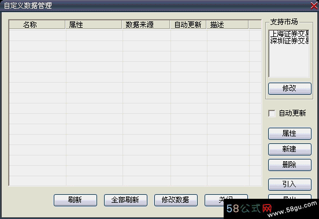Viewport: 319px width, 219px height.
Task: Select 上海证券交易 in the market list
Action: tap(290, 34)
